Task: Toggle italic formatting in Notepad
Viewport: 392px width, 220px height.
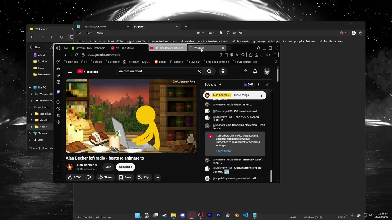Action: (228, 33)
